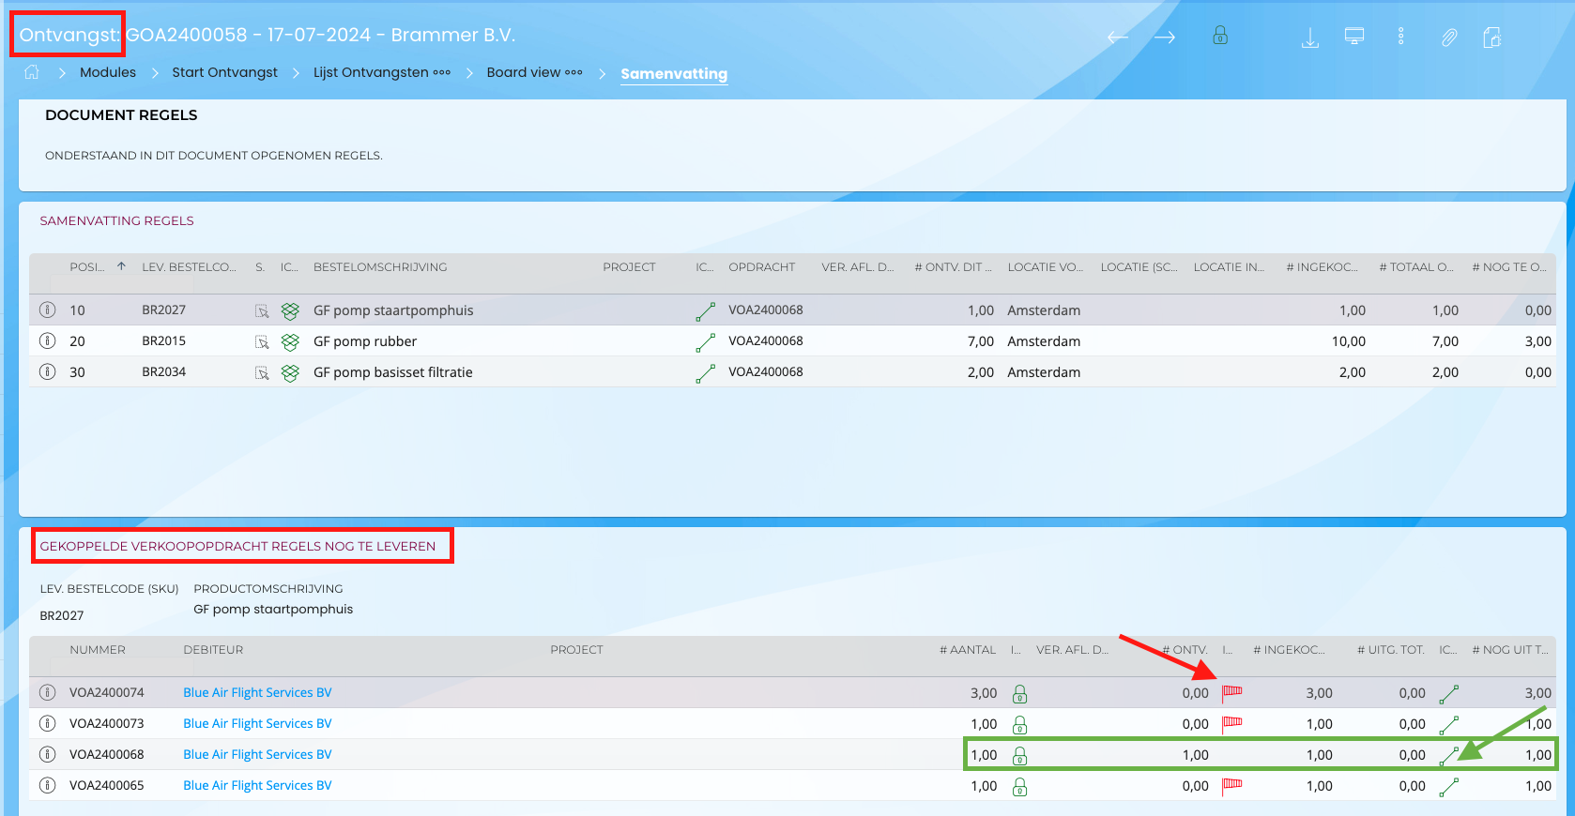Viewport: 1575px width, 816px height.
Task: Click link icon beside GF pomp rubber
Action: click(705, 342)
